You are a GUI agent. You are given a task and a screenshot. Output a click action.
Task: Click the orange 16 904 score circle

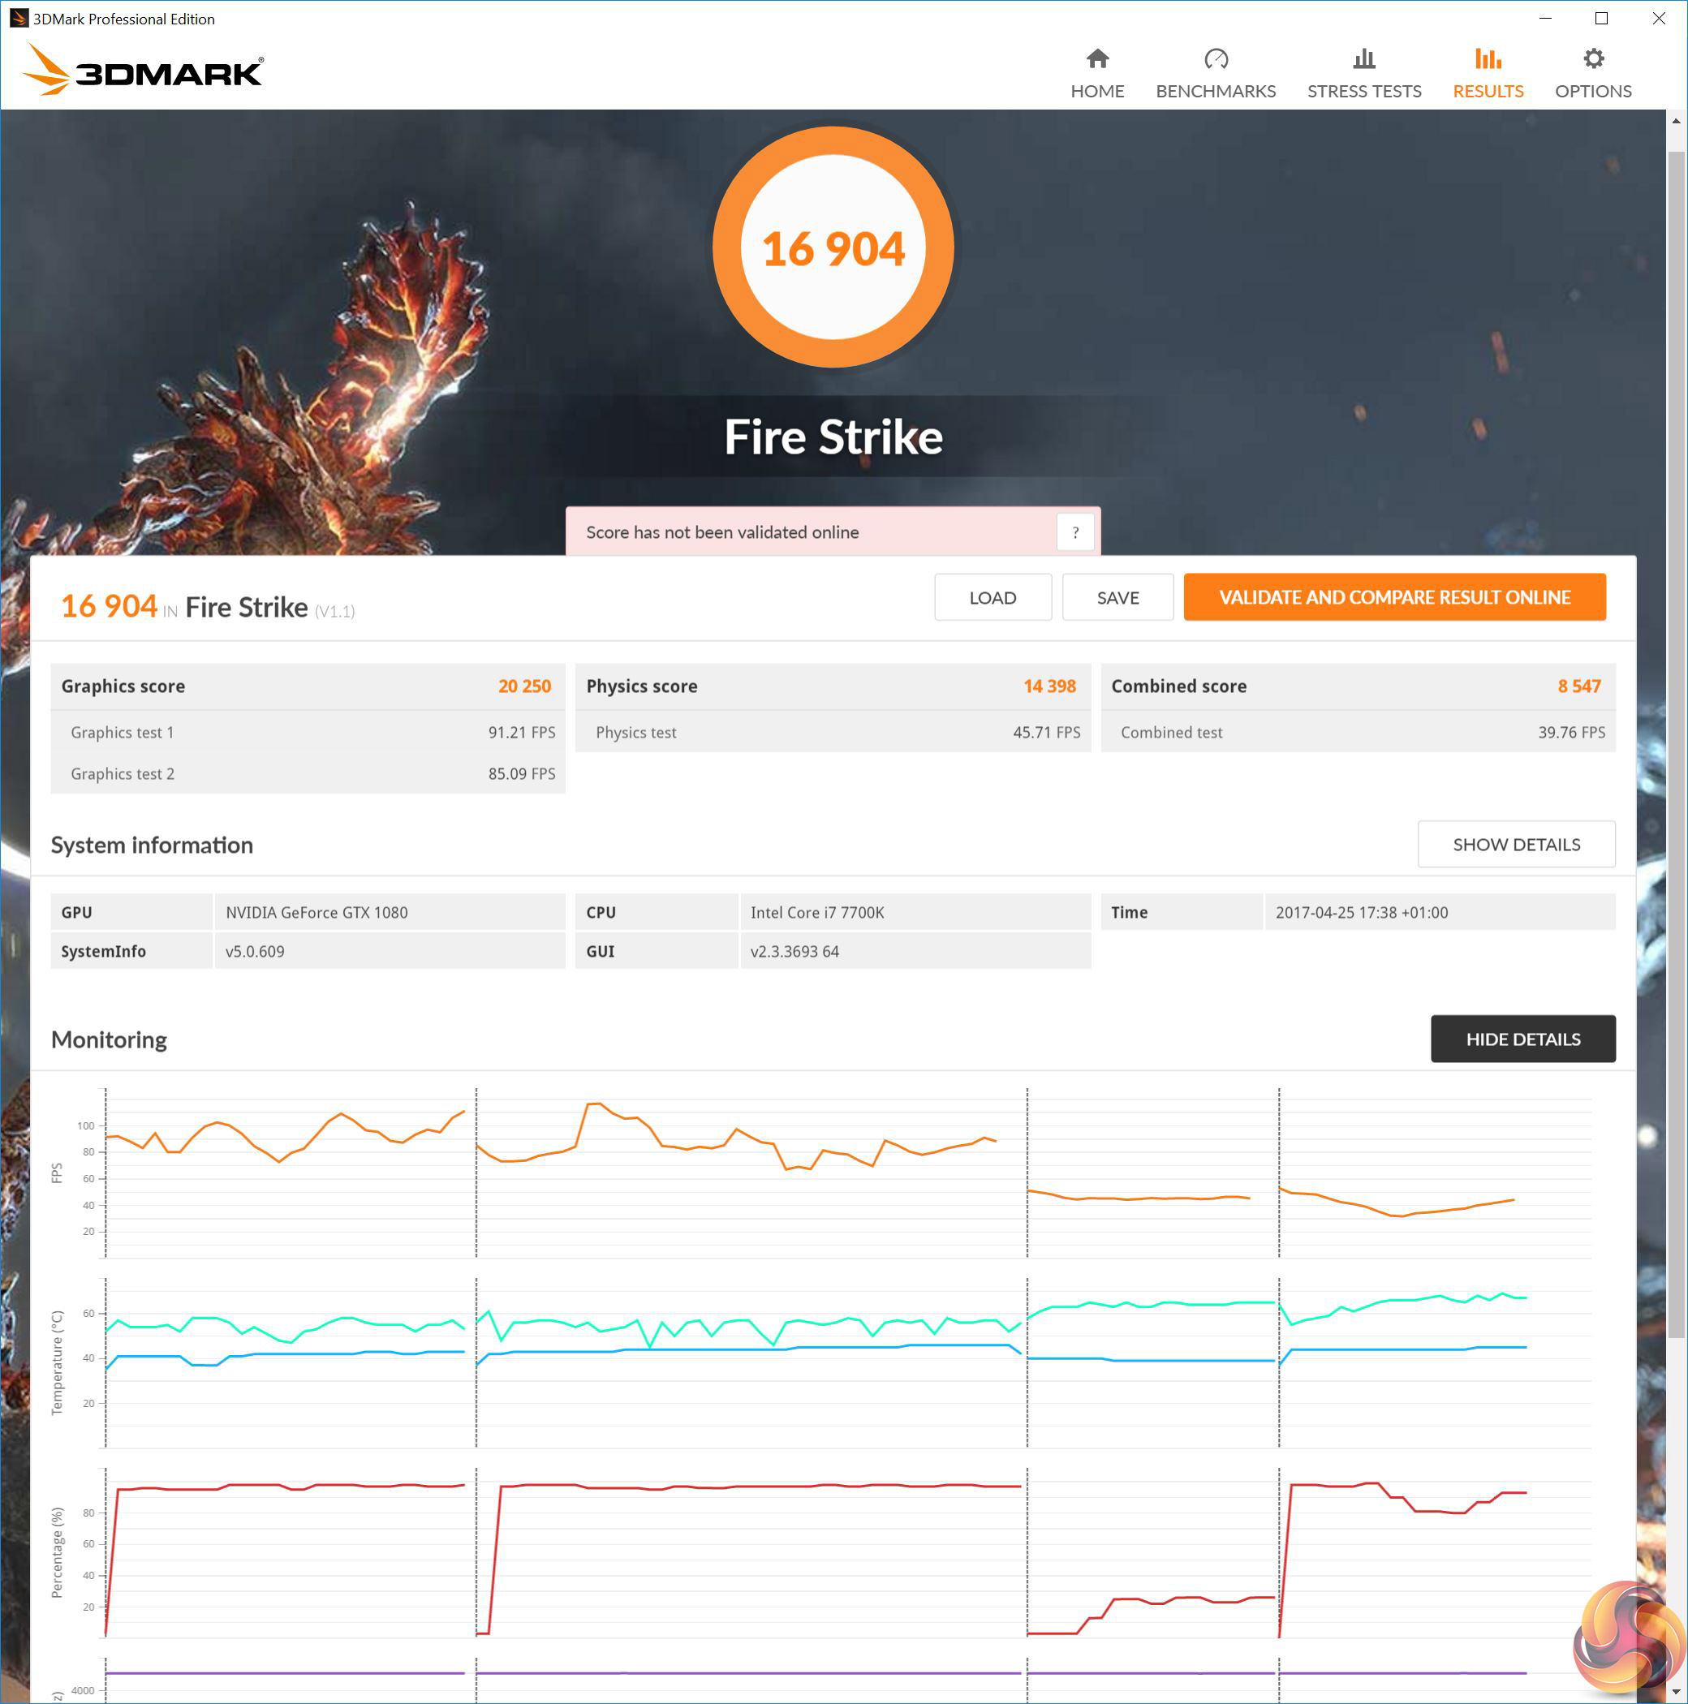pos(833,247)
